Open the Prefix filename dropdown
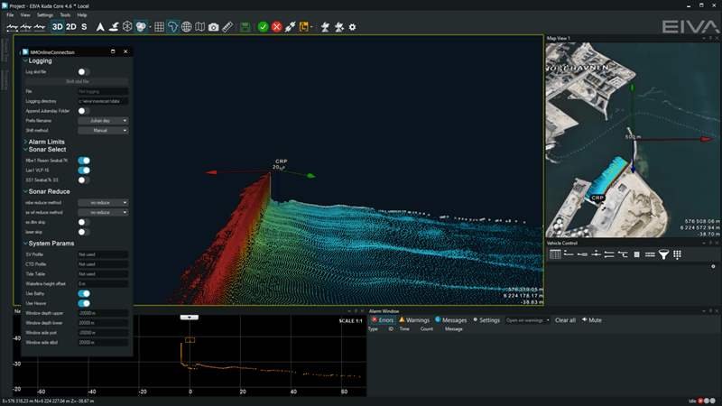The width and height of the screenshot is (722, 406). pyautogui.click(x=103, y=120)
